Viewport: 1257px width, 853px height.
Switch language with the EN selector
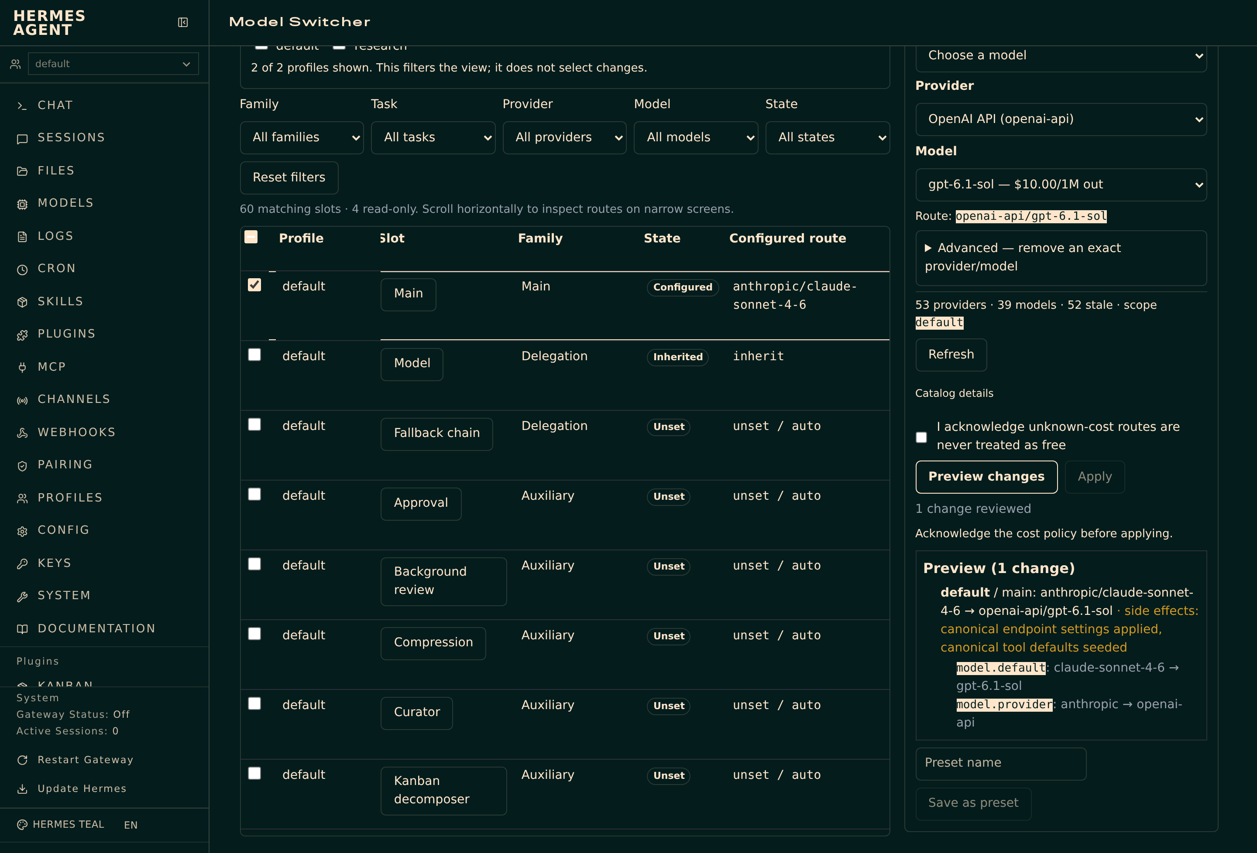(131, 825)
